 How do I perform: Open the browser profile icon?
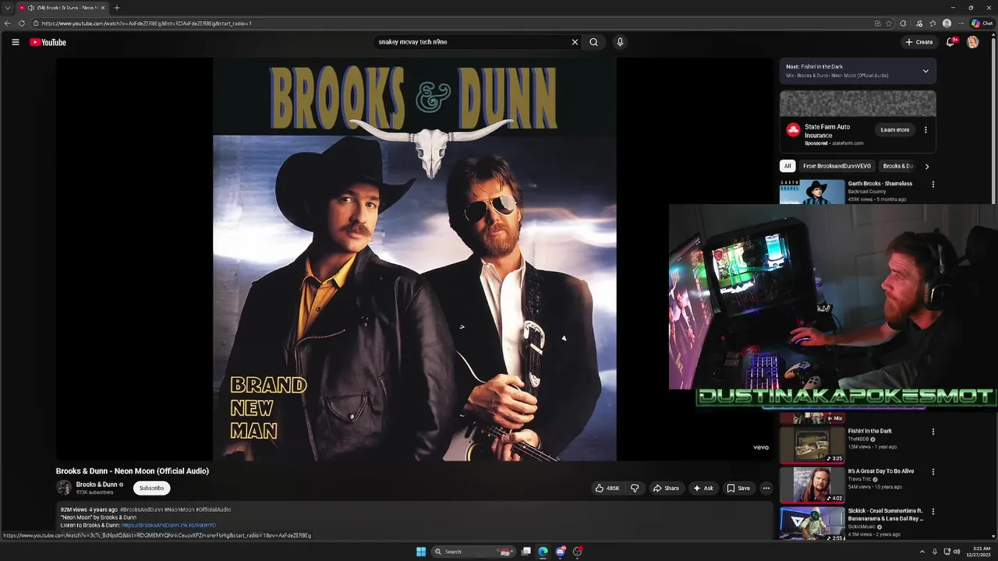pyautogui.click(x=947, y=23)
